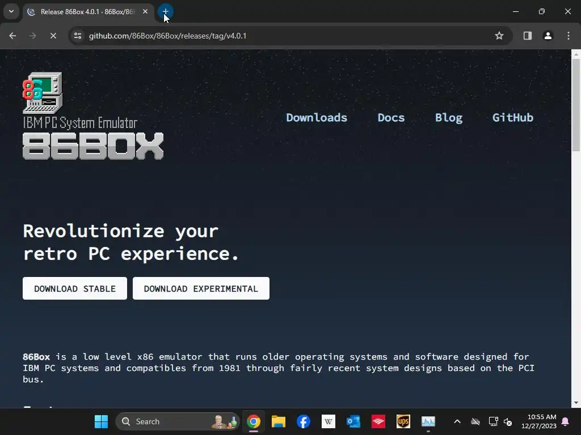Open notifications bell
The image size is (581, 435).
click(566, 421)
